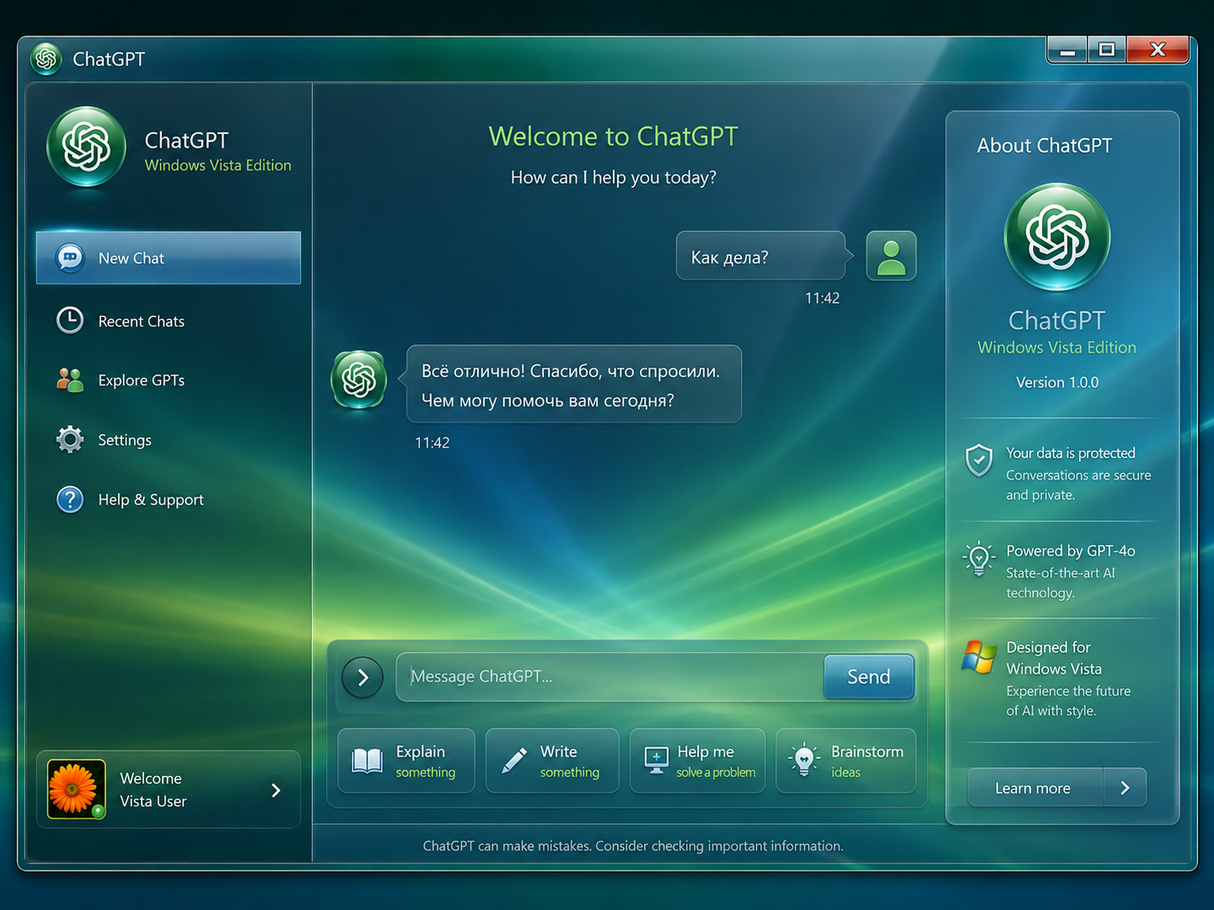
Task: Open Settings from the sidebar
Action: click(169, 440)
